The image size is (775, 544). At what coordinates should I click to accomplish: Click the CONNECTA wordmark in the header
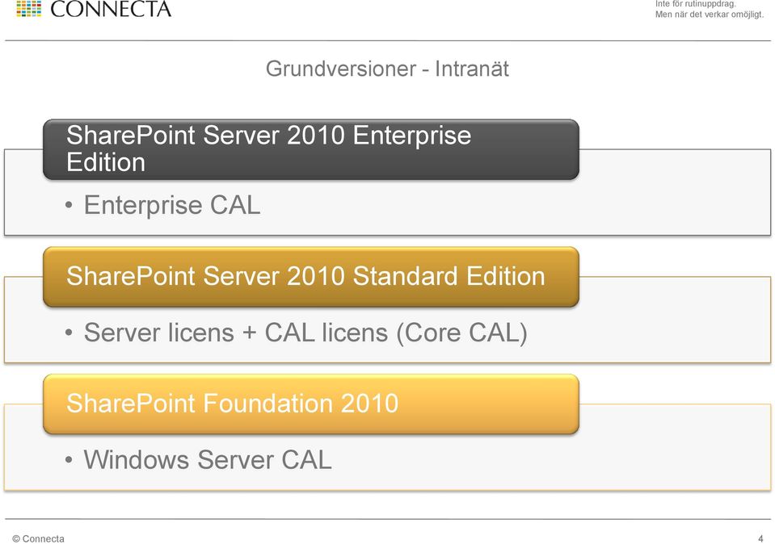pyautogui.click(x=111, y=9)
